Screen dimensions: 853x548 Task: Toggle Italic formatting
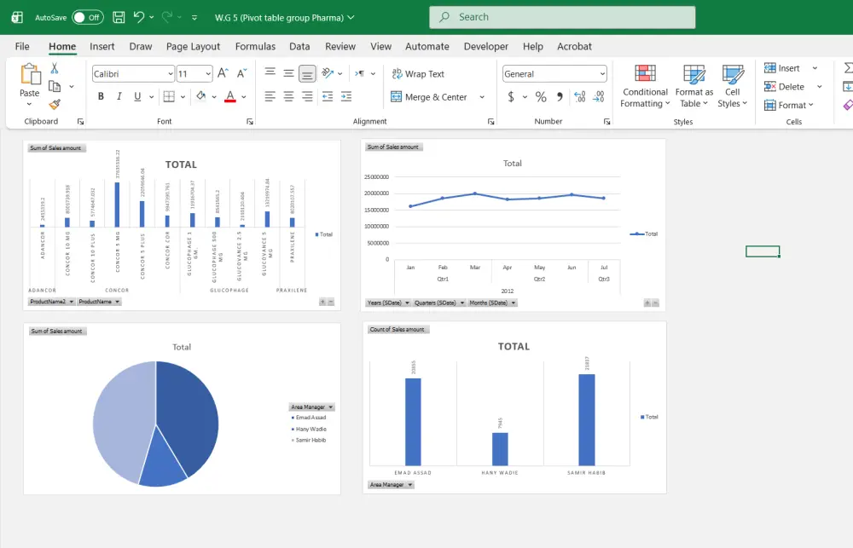click(119, 97)
